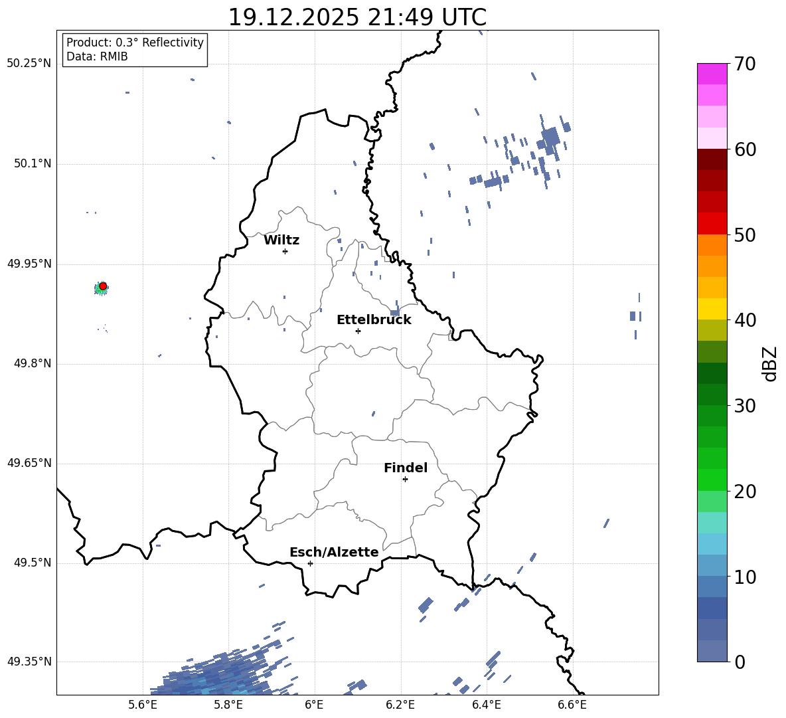Click the Findel station cross marker
This screenshot has width=786, height=718.
point(405,480)
